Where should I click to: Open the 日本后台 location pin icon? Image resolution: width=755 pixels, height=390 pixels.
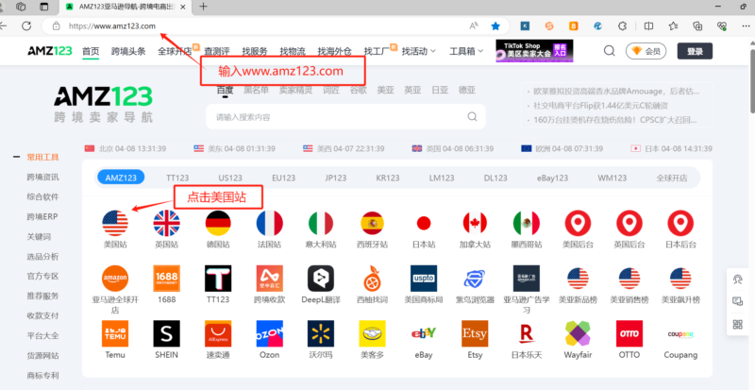coord(680,223)
